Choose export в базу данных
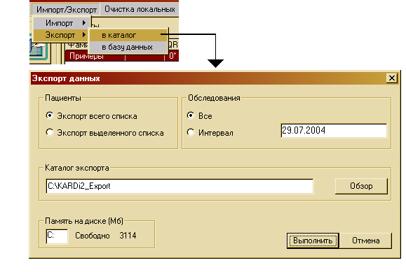Image resolution: width=406 pixels, height=272 pixels. 128,47
